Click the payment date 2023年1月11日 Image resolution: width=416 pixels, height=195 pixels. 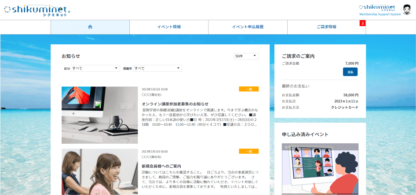tap(346, 101)
